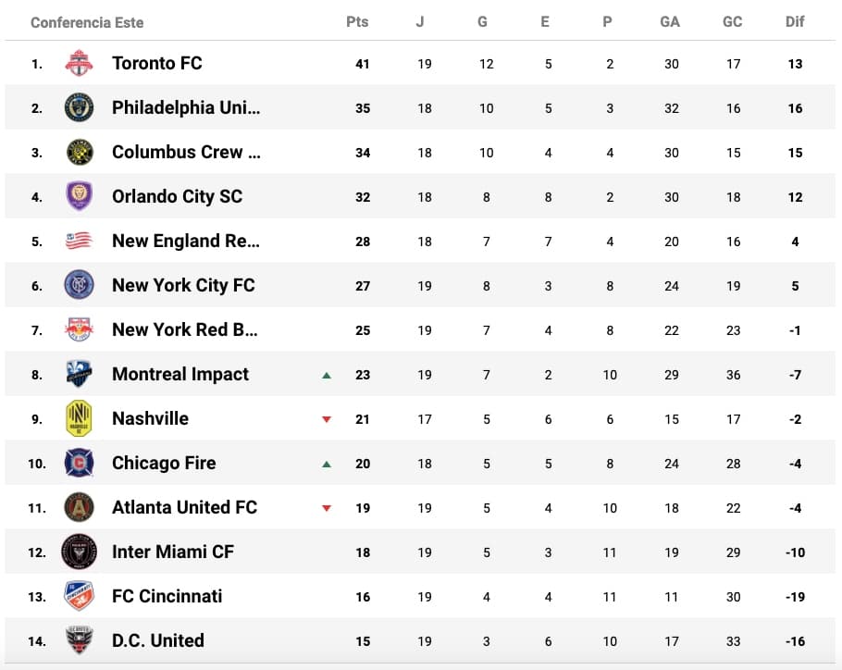The width and height of the screenshot is (842, 670).
Task: Open the Atlanta United FC team link
Action: coord(184,507)
